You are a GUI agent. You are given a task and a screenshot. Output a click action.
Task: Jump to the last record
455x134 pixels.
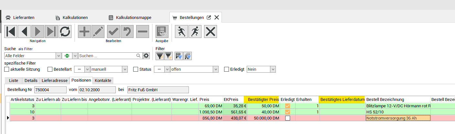[51, 32]
